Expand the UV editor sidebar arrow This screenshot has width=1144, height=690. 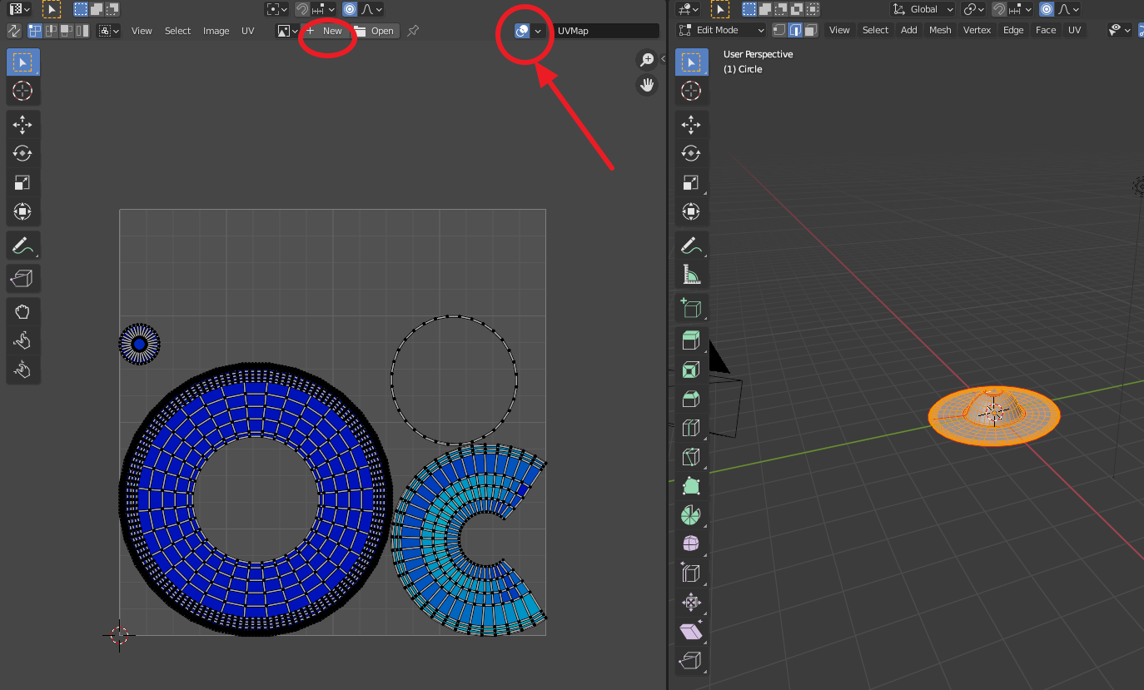[662, 59]
